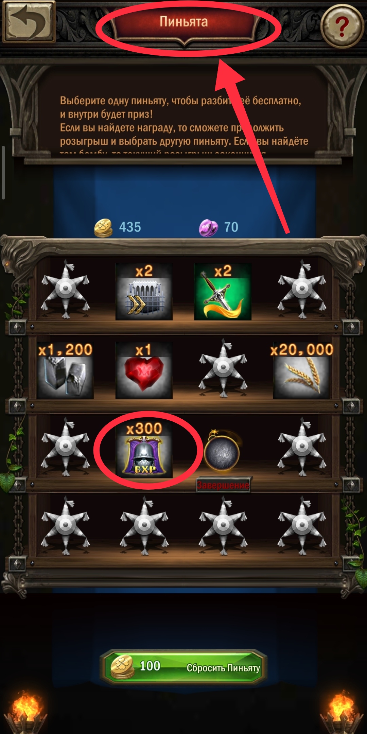Smash the piñata in the top-left shelf slot
This screenshot has height=734, width=367.
pos(65,290)
